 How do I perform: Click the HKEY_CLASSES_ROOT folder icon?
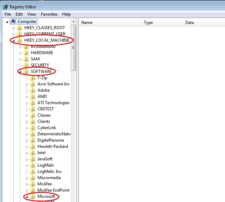coord(19,28)
